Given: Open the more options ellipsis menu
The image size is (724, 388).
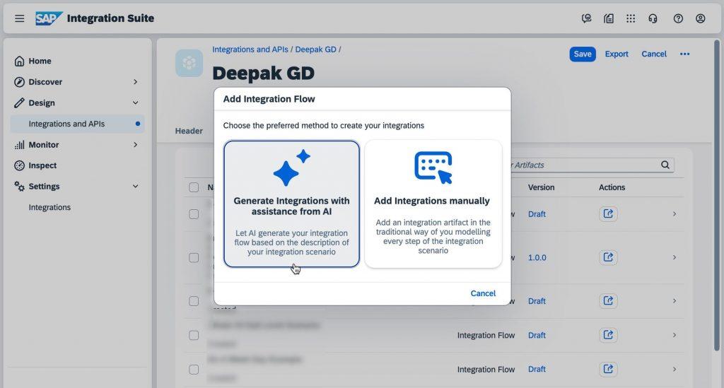Looking at the screenshot, I should pyautogui.click(x=684, y=54).
